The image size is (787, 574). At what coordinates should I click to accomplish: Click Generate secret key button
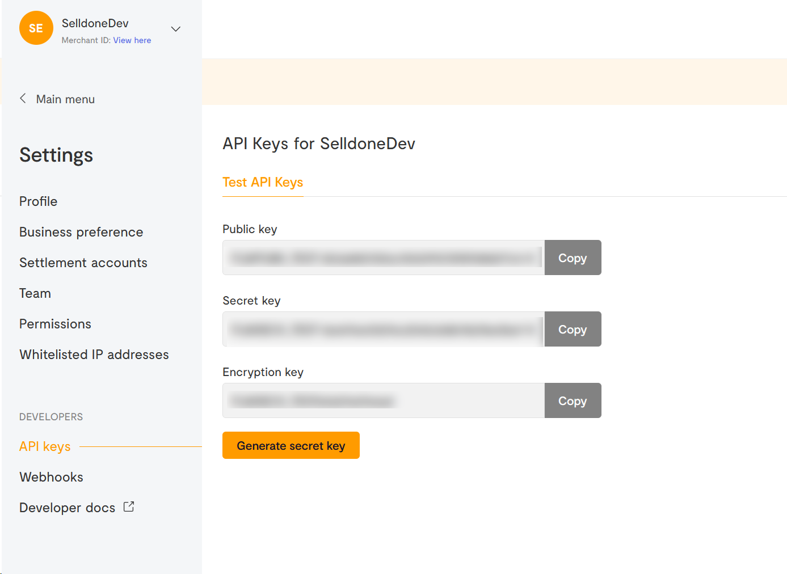tap(291, 445)
